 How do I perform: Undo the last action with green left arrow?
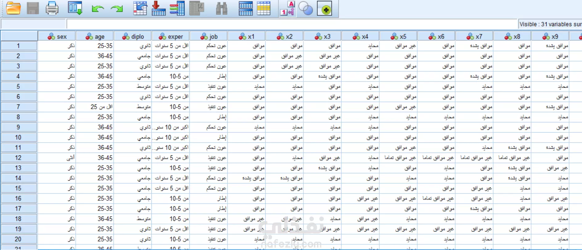(98, 9)
